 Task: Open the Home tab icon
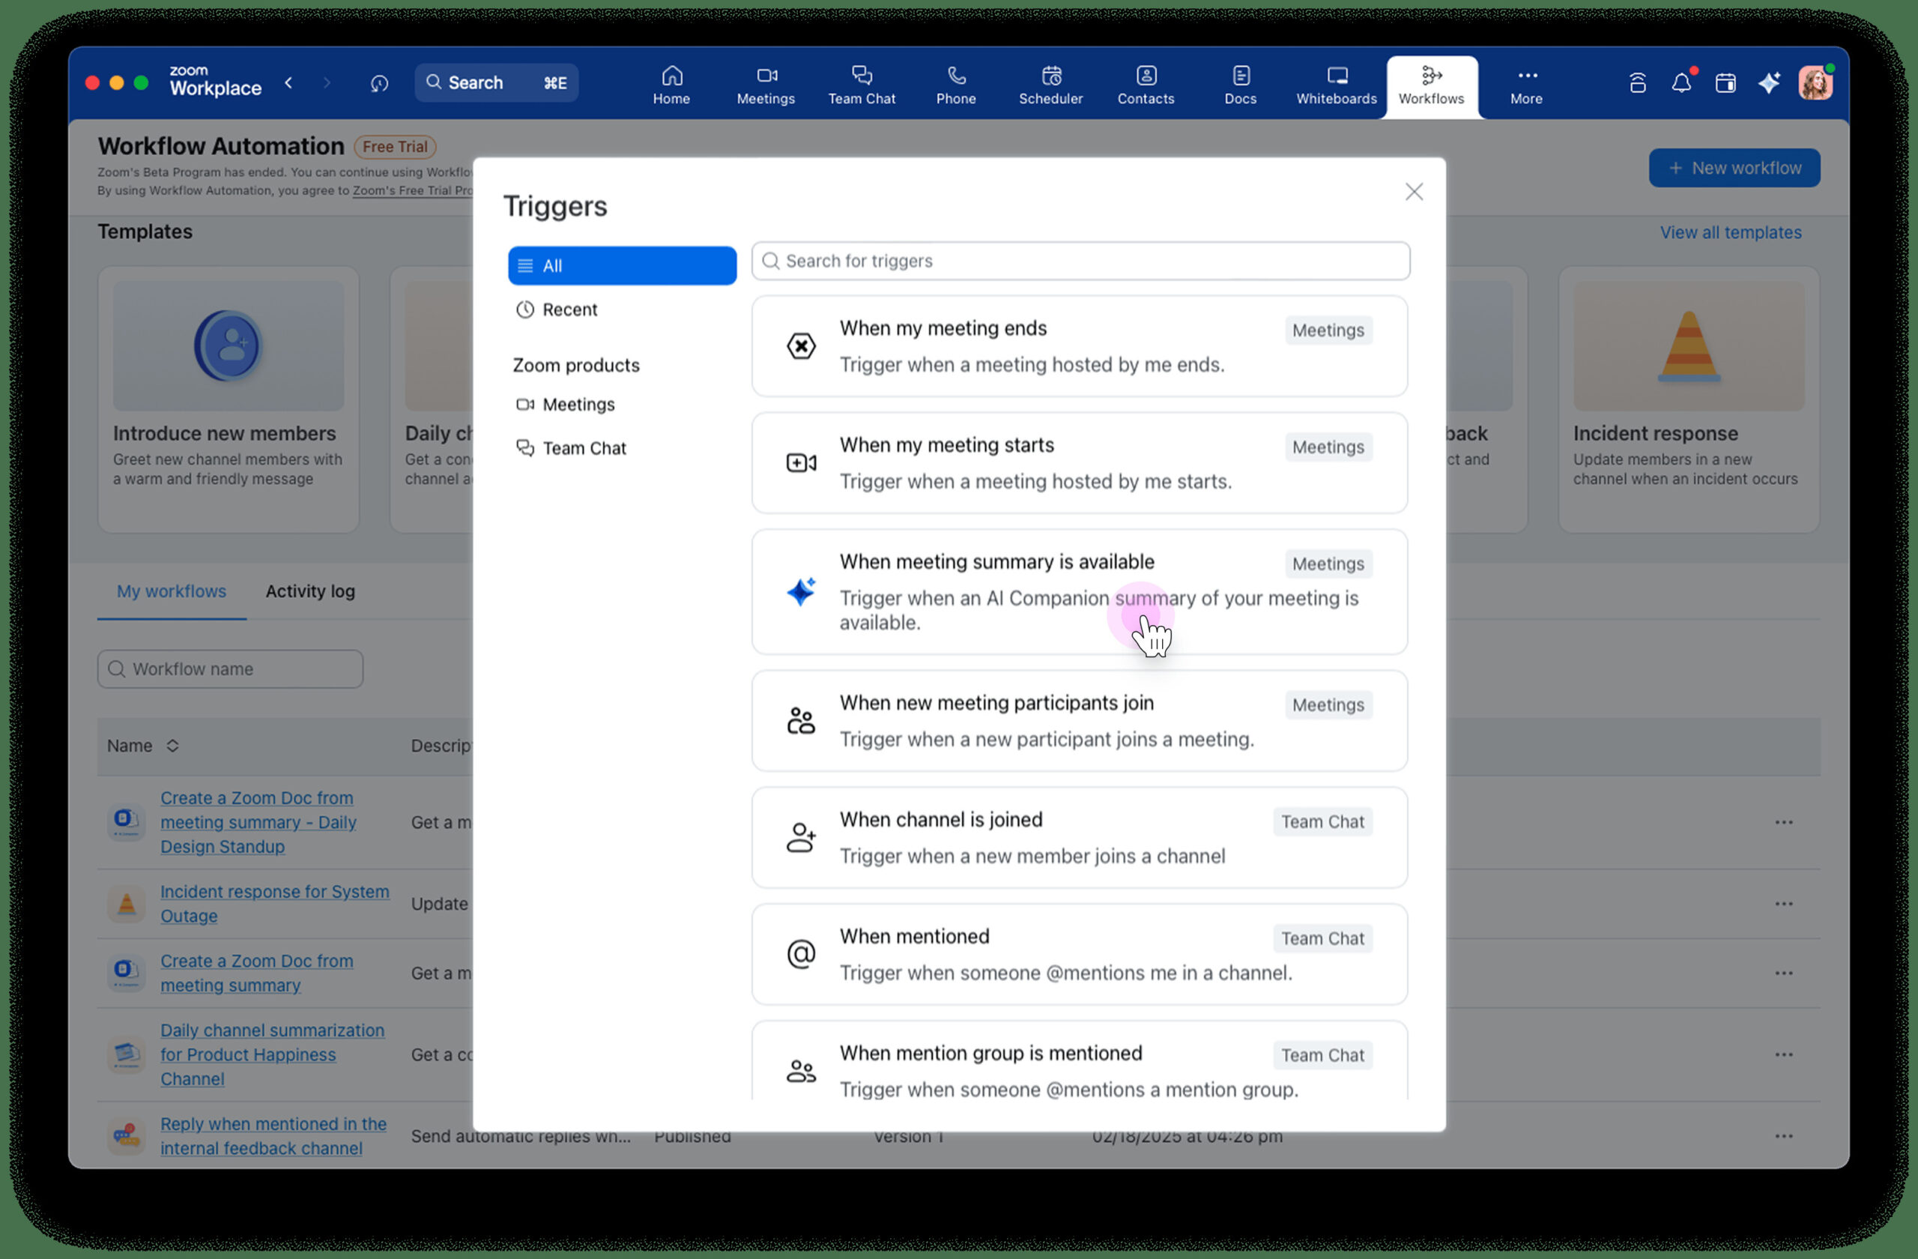point(671,76)
